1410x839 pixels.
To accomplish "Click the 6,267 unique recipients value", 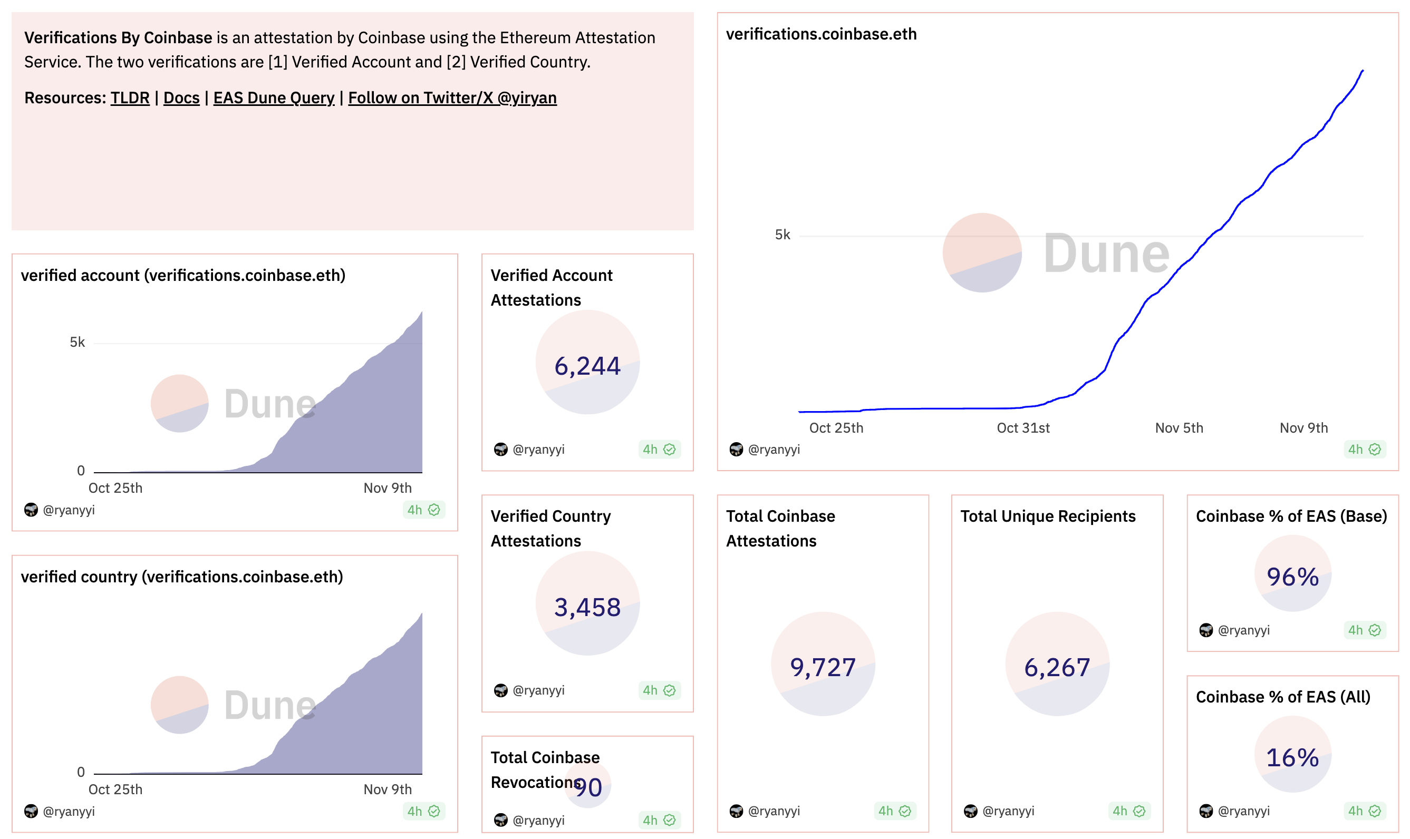I will [x=1057, y=667].
